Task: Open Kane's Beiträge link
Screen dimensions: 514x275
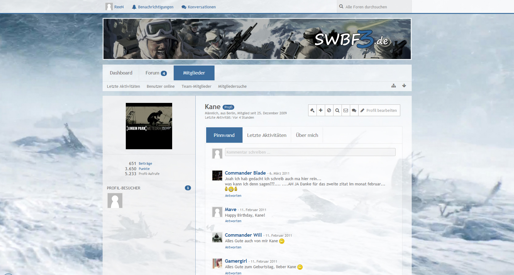Action: 145,163
